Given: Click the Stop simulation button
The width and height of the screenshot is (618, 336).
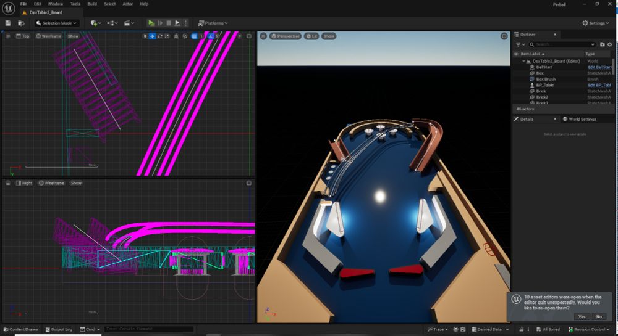Looking at the screenshot, I should [169, 23].
